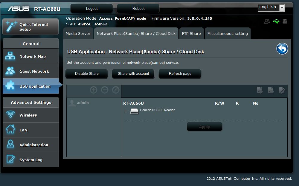Click the USB application puzzle icon
Screen dimensions: 299x186
(10, 85)
